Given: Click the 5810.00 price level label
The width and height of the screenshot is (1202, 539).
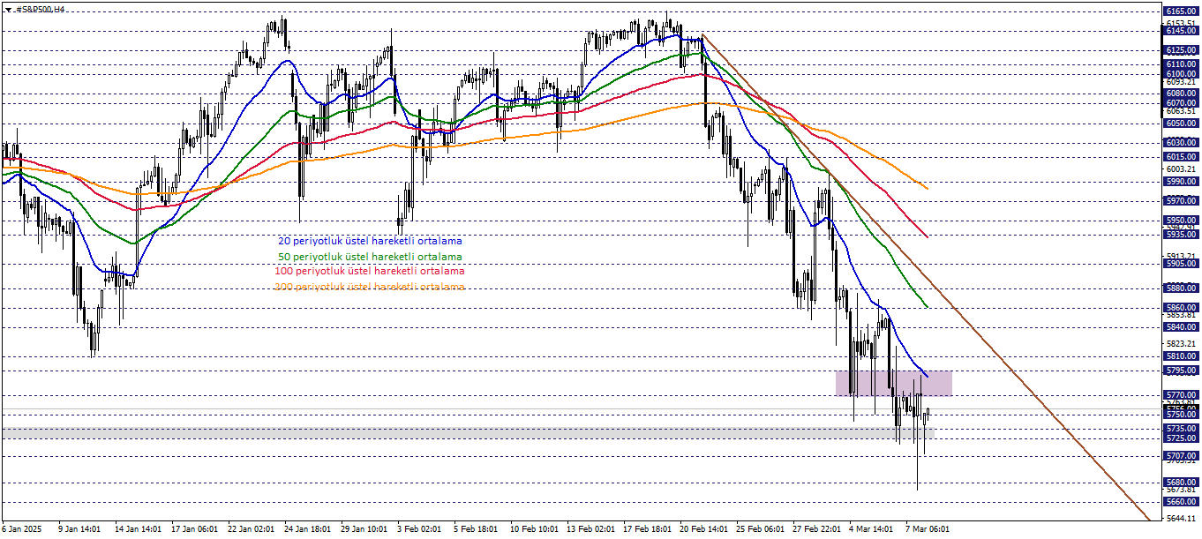Looking at the screenshot, I should tap(1180, 356).
